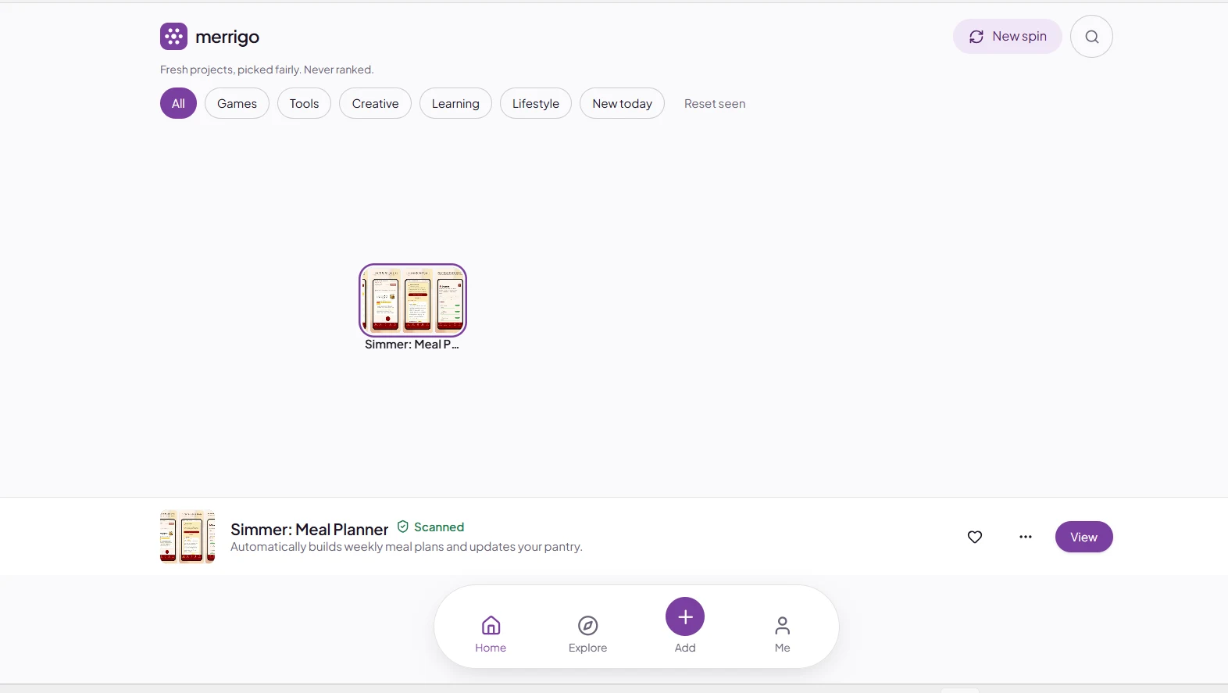
Task: Open the Me profile icon
Action: pos(782,634)
